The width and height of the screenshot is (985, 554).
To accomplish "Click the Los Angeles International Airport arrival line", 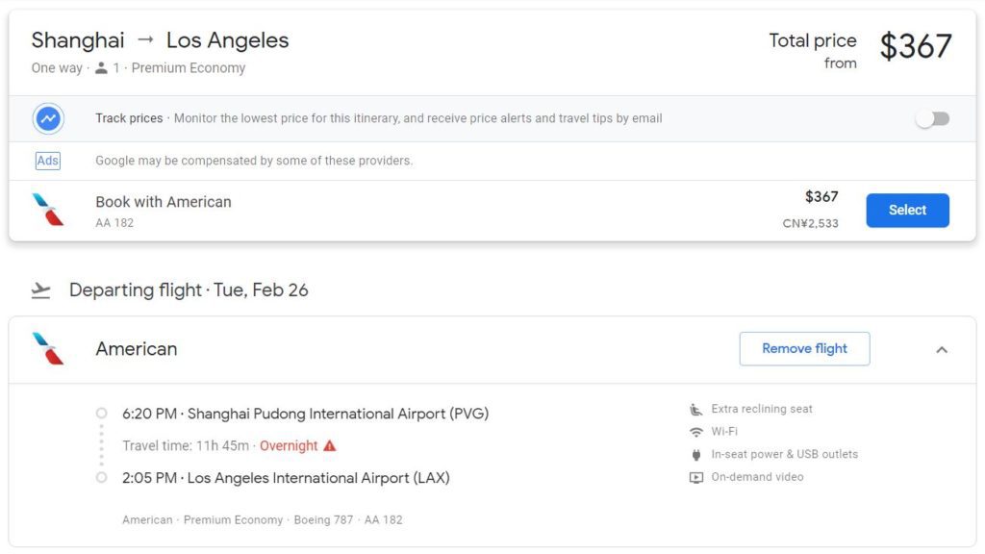I will [286, 478].
